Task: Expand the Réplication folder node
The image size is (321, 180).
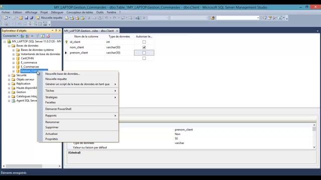Action: click(9, 83)
